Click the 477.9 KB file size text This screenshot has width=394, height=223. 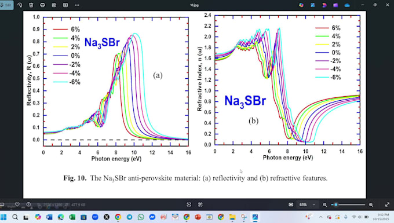[78, 205]
